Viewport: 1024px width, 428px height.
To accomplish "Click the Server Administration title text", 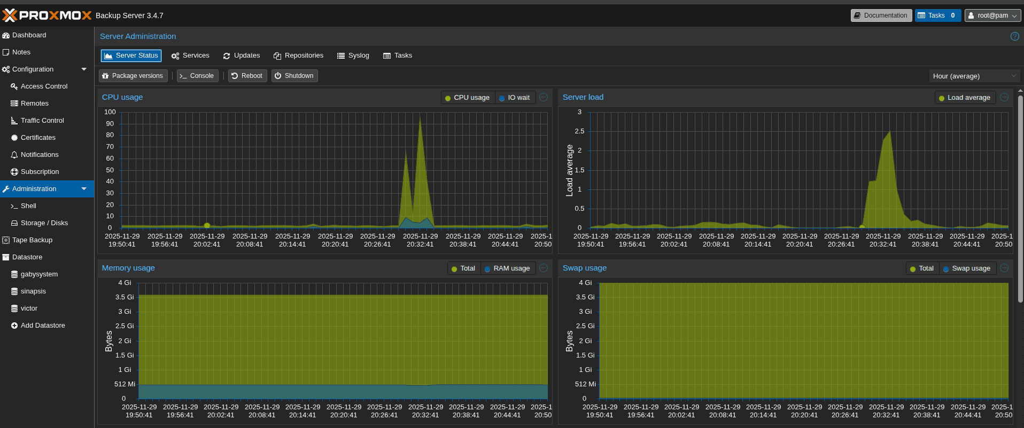I will pyautogui.click(x=138, y=36).
